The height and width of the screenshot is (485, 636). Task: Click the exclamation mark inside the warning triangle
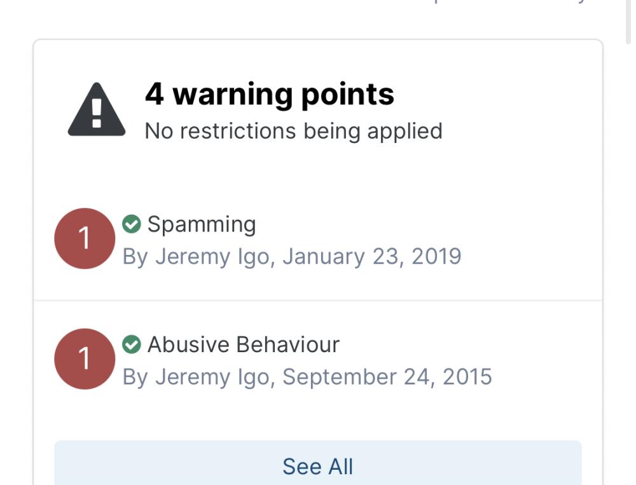tap(97, 114)
